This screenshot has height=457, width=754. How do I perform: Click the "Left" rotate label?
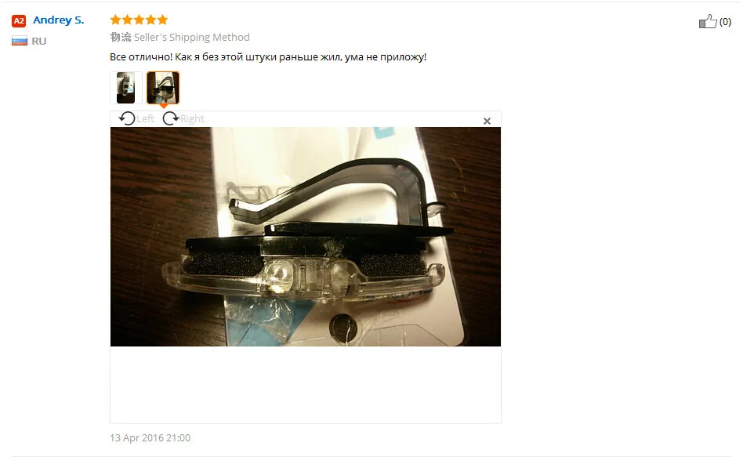(146, 119)
